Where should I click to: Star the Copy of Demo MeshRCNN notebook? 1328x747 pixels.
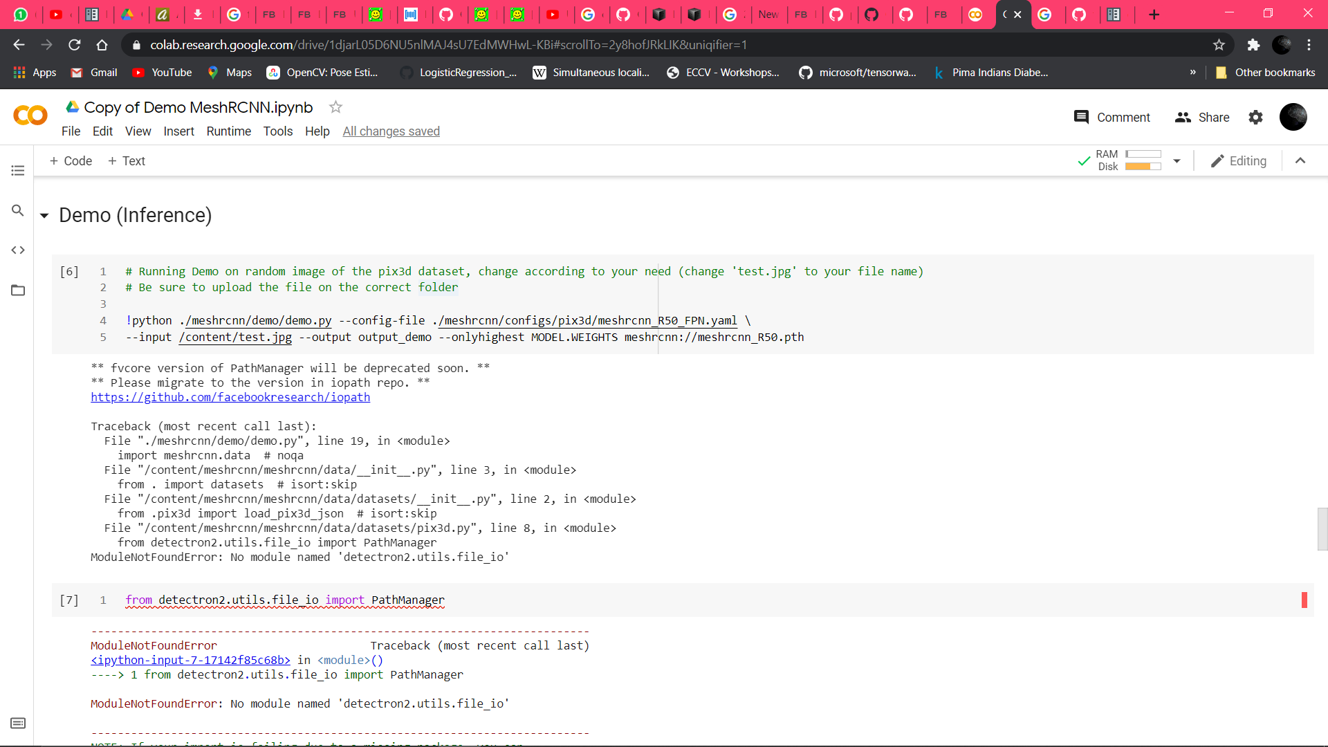pos(335,107)
